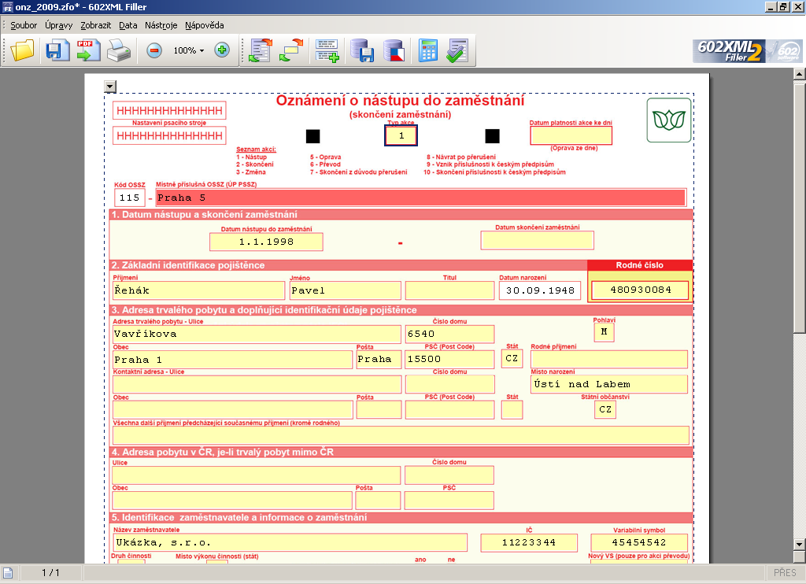The height and width of the screenshot is (584, 806).
Task: Click the Datum nástupu do zaměstnání field
Action: tap(266, 242)
